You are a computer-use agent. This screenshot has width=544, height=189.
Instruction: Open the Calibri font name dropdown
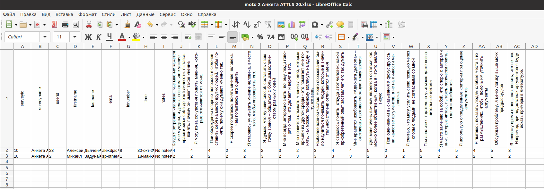pos(45,37)
